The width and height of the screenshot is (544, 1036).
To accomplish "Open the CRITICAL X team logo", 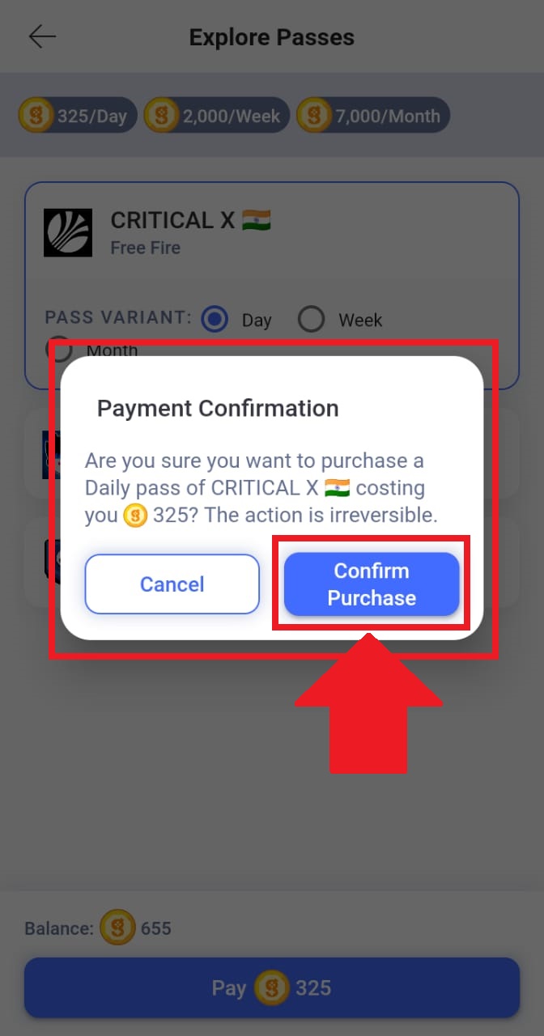I will pos(68,233).
